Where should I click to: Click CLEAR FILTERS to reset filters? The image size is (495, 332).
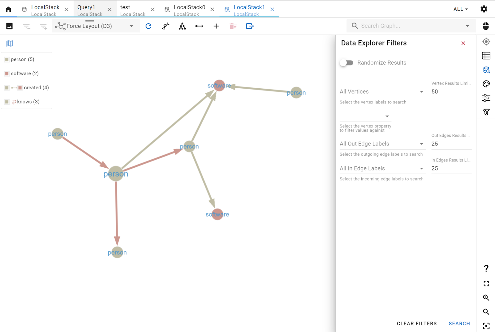coord(417,323)
